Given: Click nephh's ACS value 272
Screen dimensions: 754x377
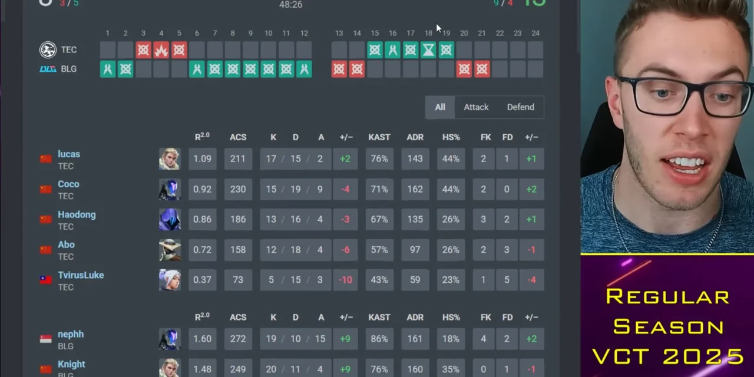Looking at the screenshot, I should tap(238, 339).
